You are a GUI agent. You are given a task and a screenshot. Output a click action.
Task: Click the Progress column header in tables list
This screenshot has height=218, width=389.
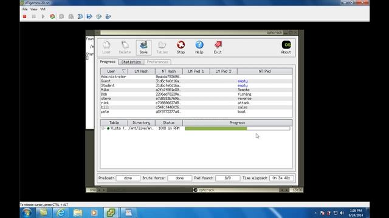coord(237,122)
